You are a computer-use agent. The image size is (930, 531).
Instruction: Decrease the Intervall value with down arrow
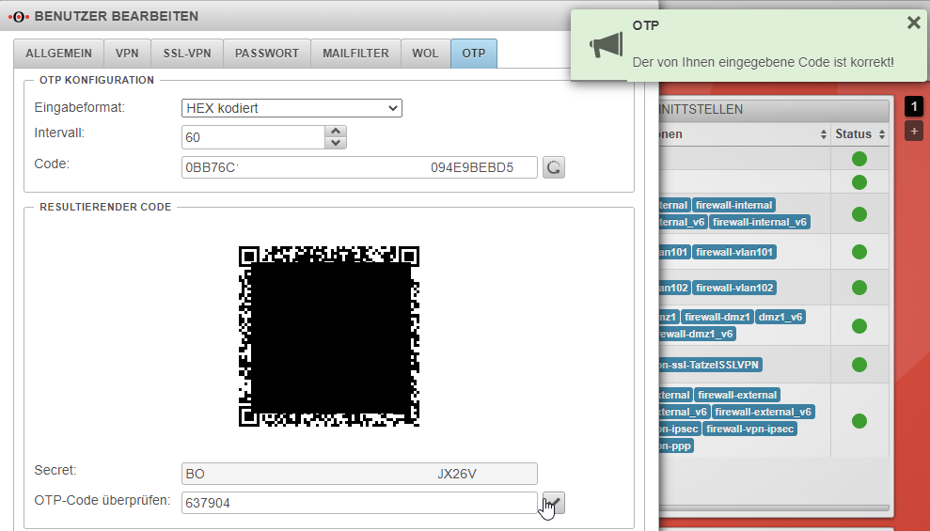pos(336,143)
